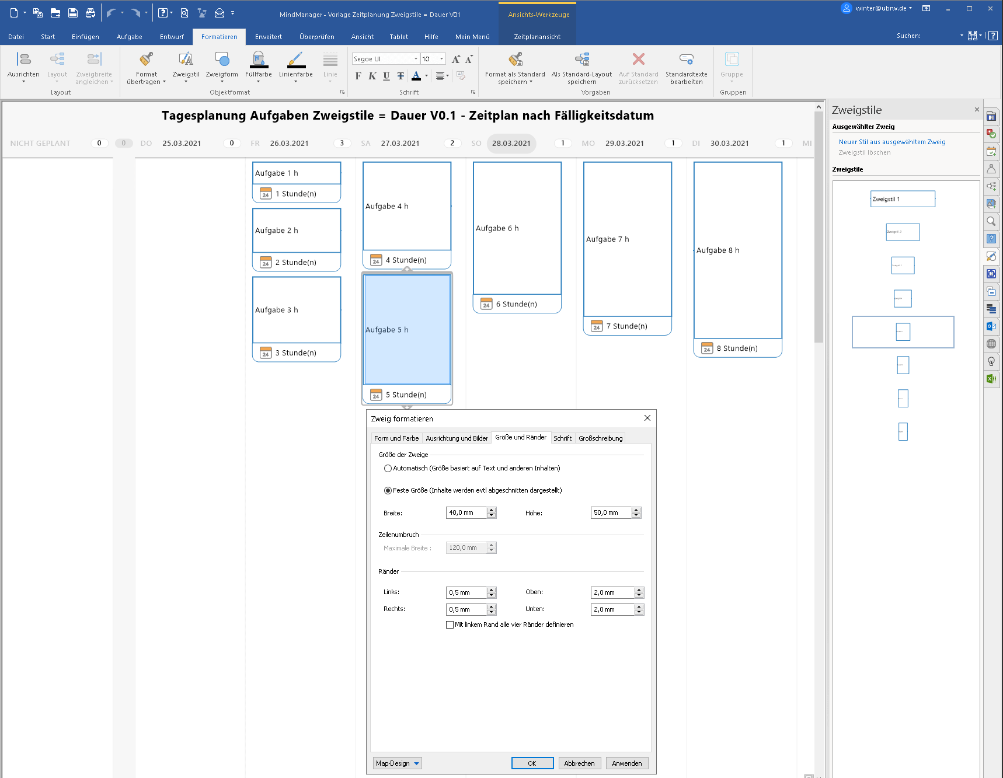Select Automatisch size radio button
The width and height of the screenshot is (1003, 778).
[x=388, y=468]
